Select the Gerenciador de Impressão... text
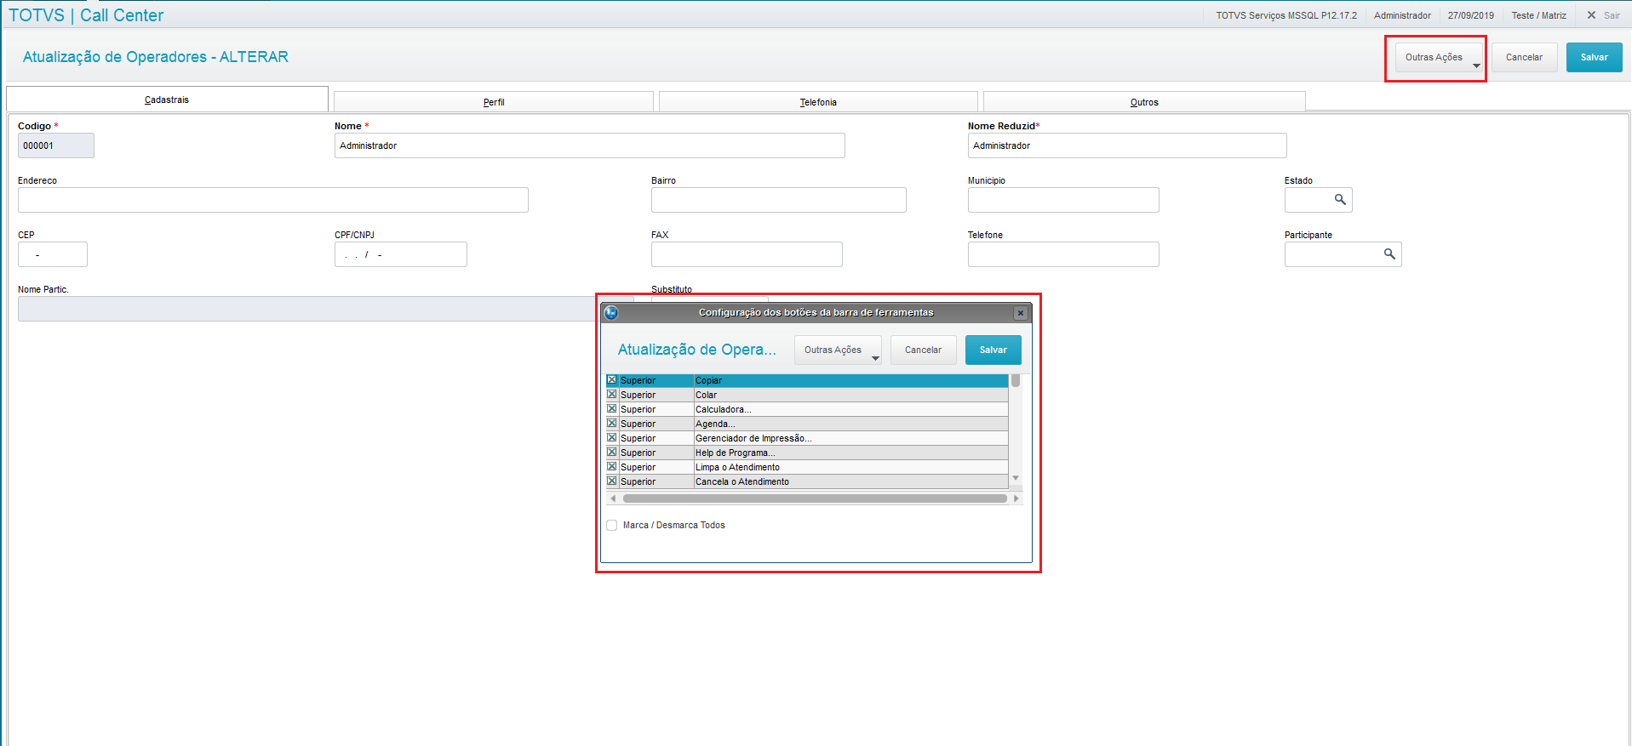Screen dimensions: 1632x746 click(753, 439)
